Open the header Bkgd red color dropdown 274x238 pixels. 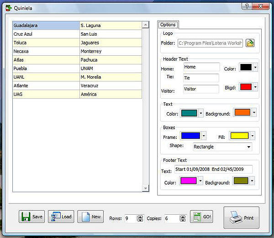255,87
